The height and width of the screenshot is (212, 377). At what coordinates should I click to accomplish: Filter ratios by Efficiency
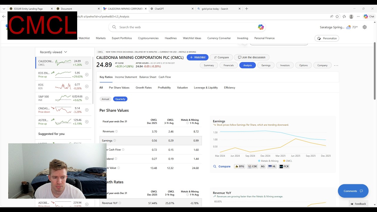pos(229,87)
